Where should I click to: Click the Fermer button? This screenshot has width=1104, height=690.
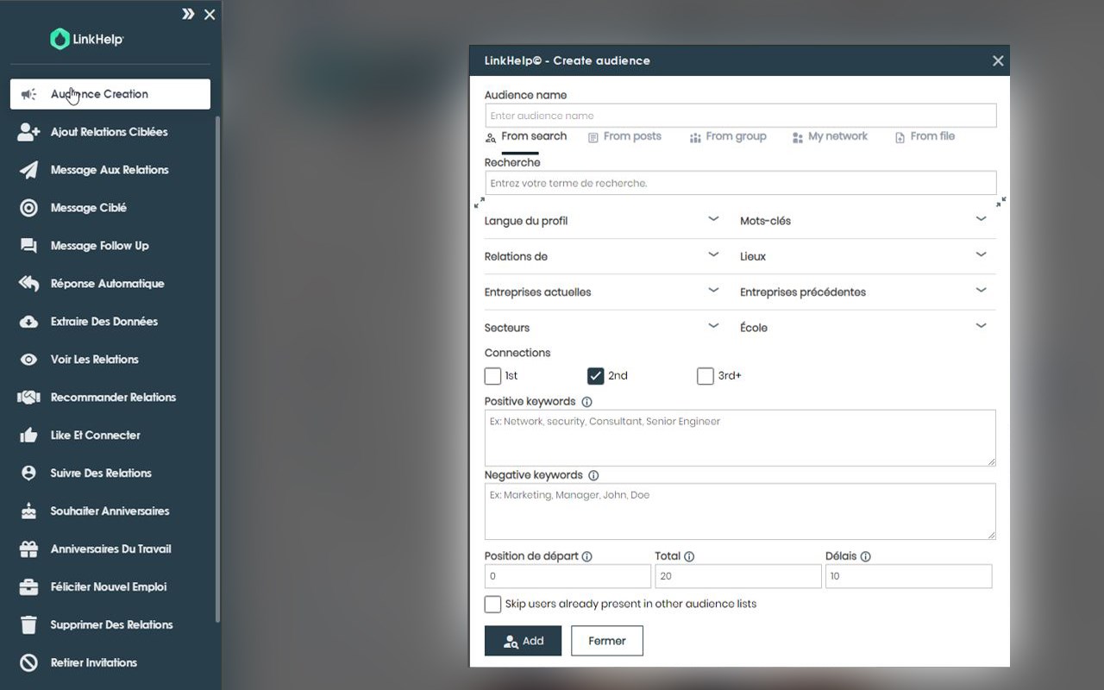[607, 641]
